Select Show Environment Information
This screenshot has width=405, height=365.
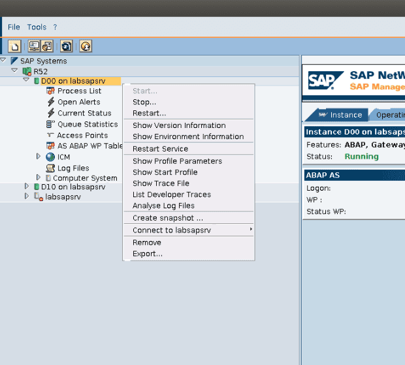pos(189,136)
